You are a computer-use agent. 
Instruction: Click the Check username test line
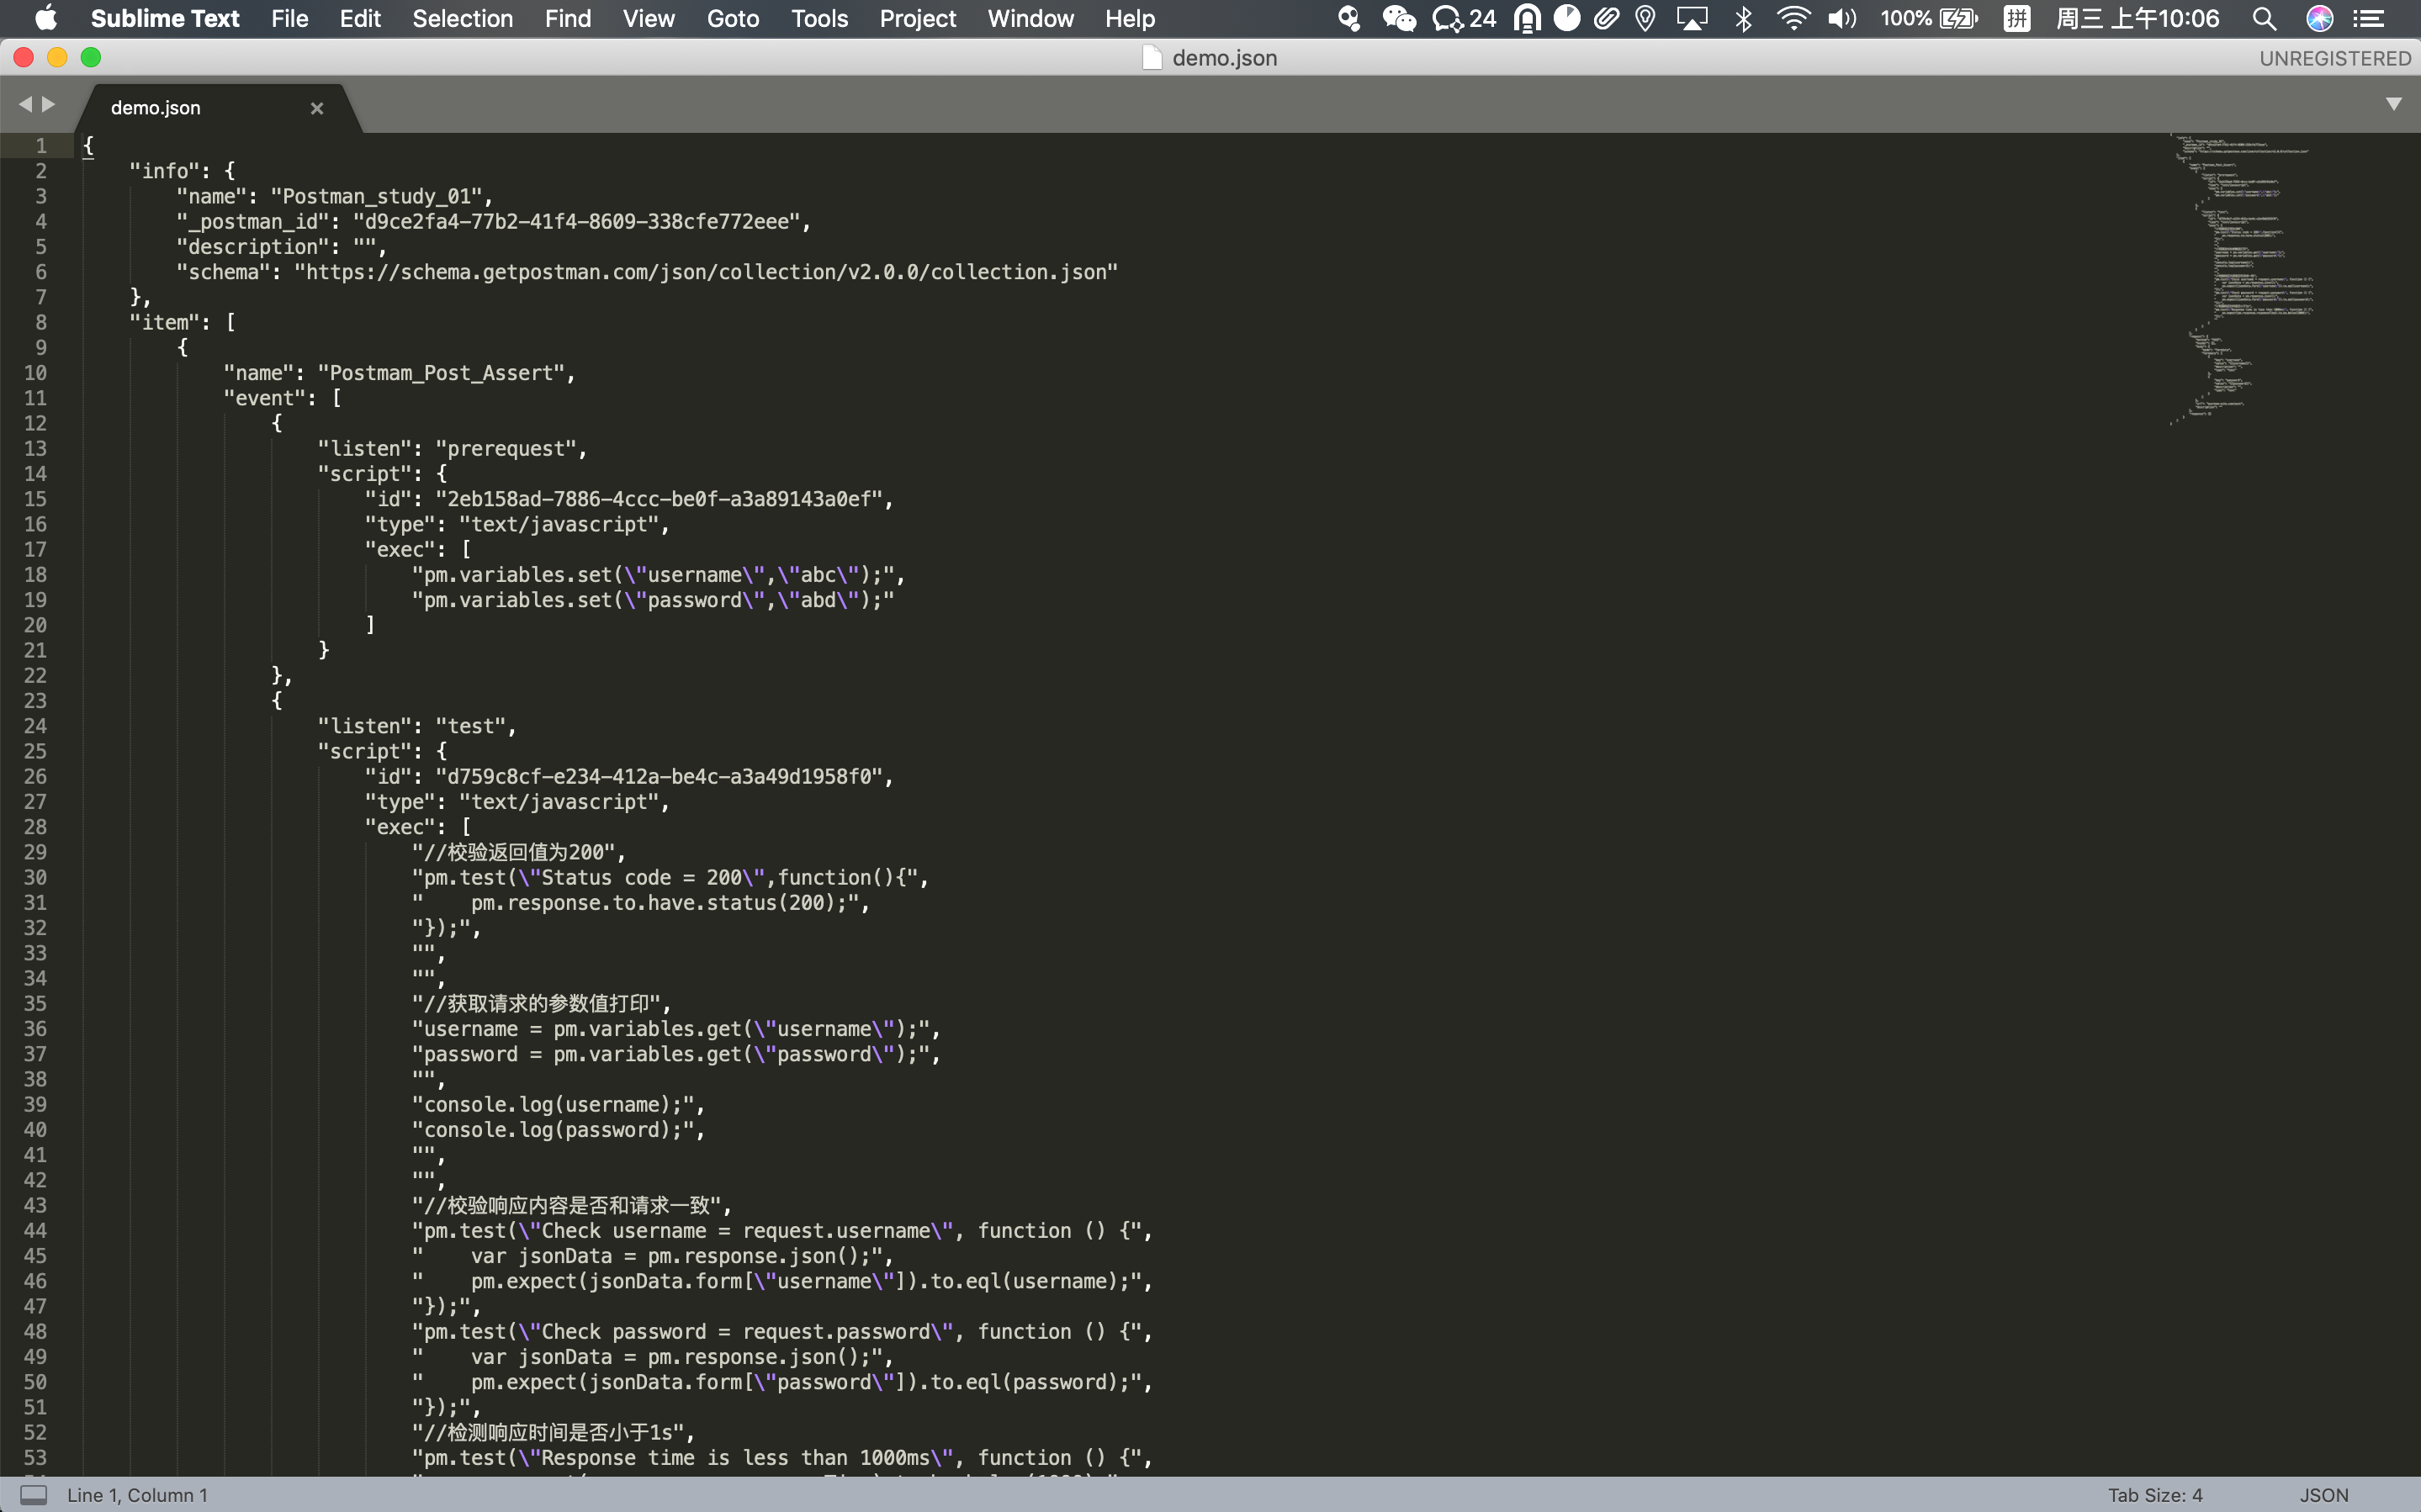(x=782, y=1231)
